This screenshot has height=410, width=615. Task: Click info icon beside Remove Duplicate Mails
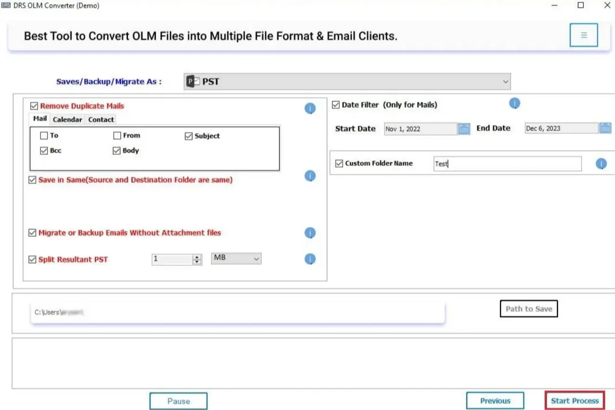(x=310, y=108)
